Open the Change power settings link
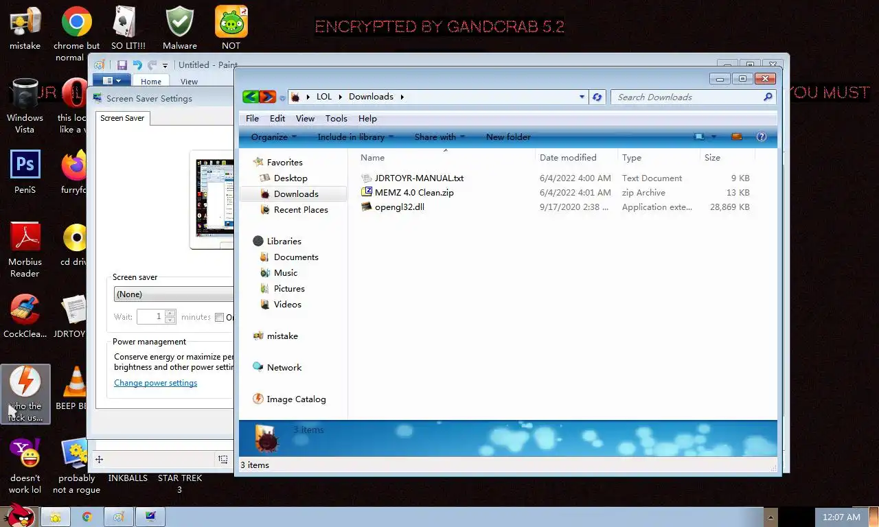The width and height of the screenshot is (879, 527). (x=155, y=383)
